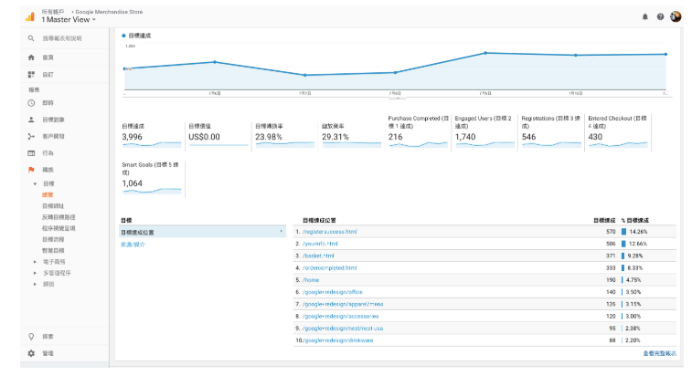Open the /home goal location link
This screenshot has width=692, height=376.
[x=311, y=280]
